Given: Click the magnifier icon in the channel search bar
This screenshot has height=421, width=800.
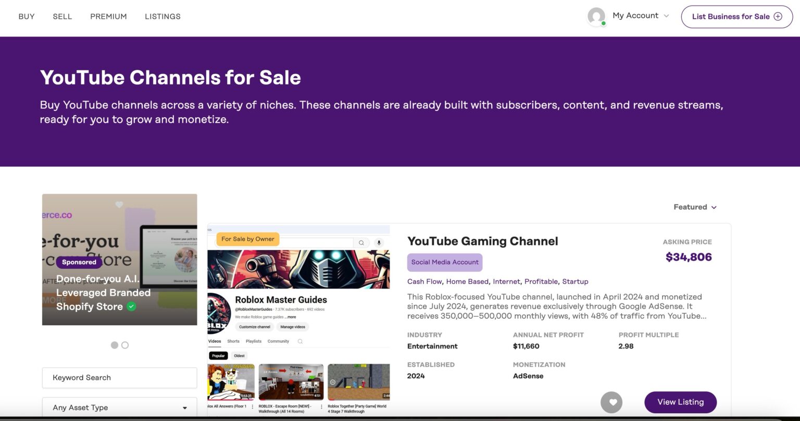Looking at the screenshot, I should pyautogui.click(x=361, y=243).
